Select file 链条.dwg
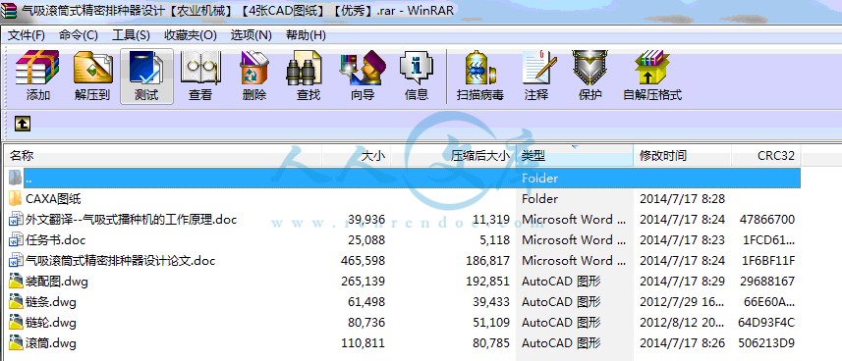The image size is (842, 361). pyautogui.click(x=50, y=301)
